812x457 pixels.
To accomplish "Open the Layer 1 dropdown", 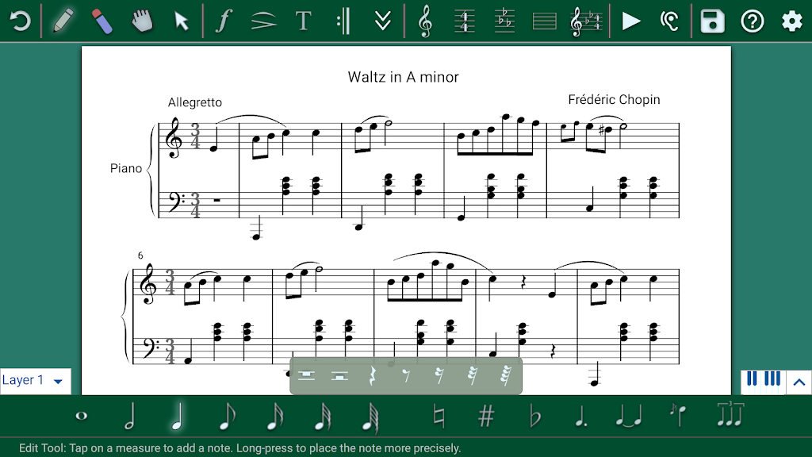I will 35,380.
